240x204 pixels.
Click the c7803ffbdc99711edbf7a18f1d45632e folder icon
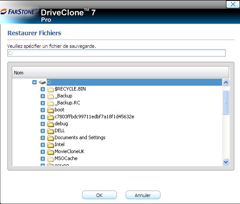pos(50,117)
